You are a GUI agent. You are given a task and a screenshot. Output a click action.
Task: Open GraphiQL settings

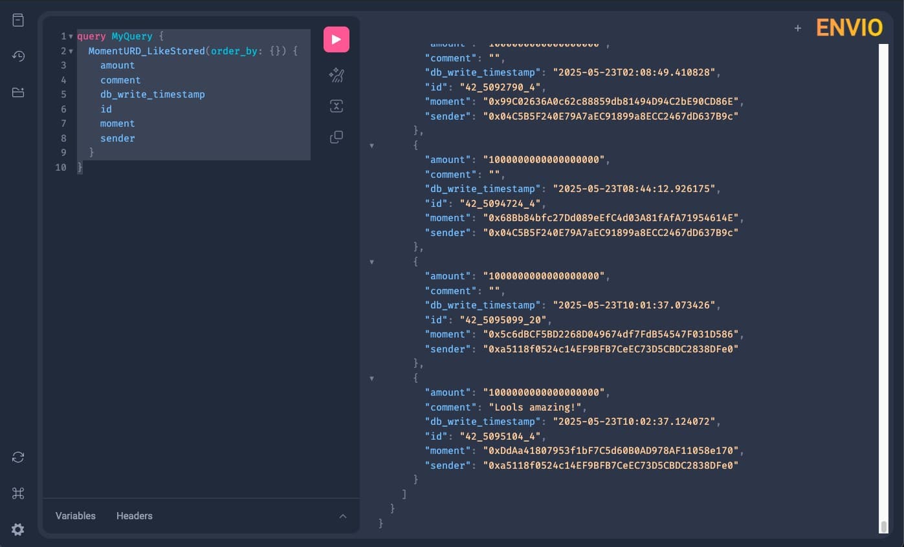(17, 529)
